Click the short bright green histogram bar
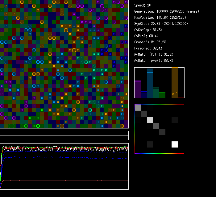The height and width of the screenshot is (197, 216). 162,95
